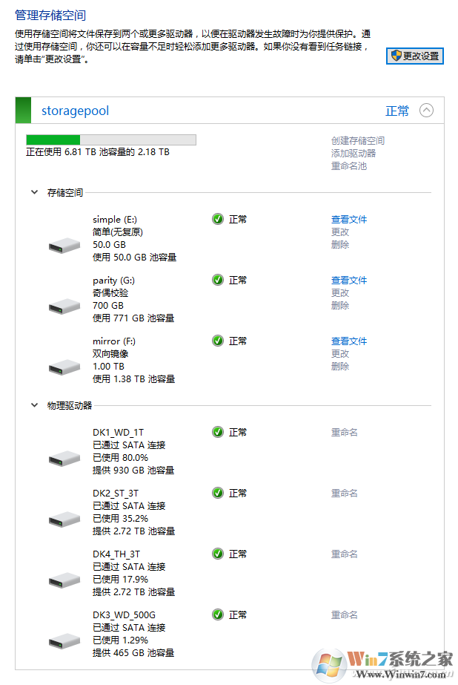This screenshot has width=458, height=685.
Task: Collapse the 存储空间 section
Action: coord(34,192)
